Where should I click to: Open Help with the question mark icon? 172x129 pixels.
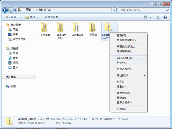pos(165,17)
